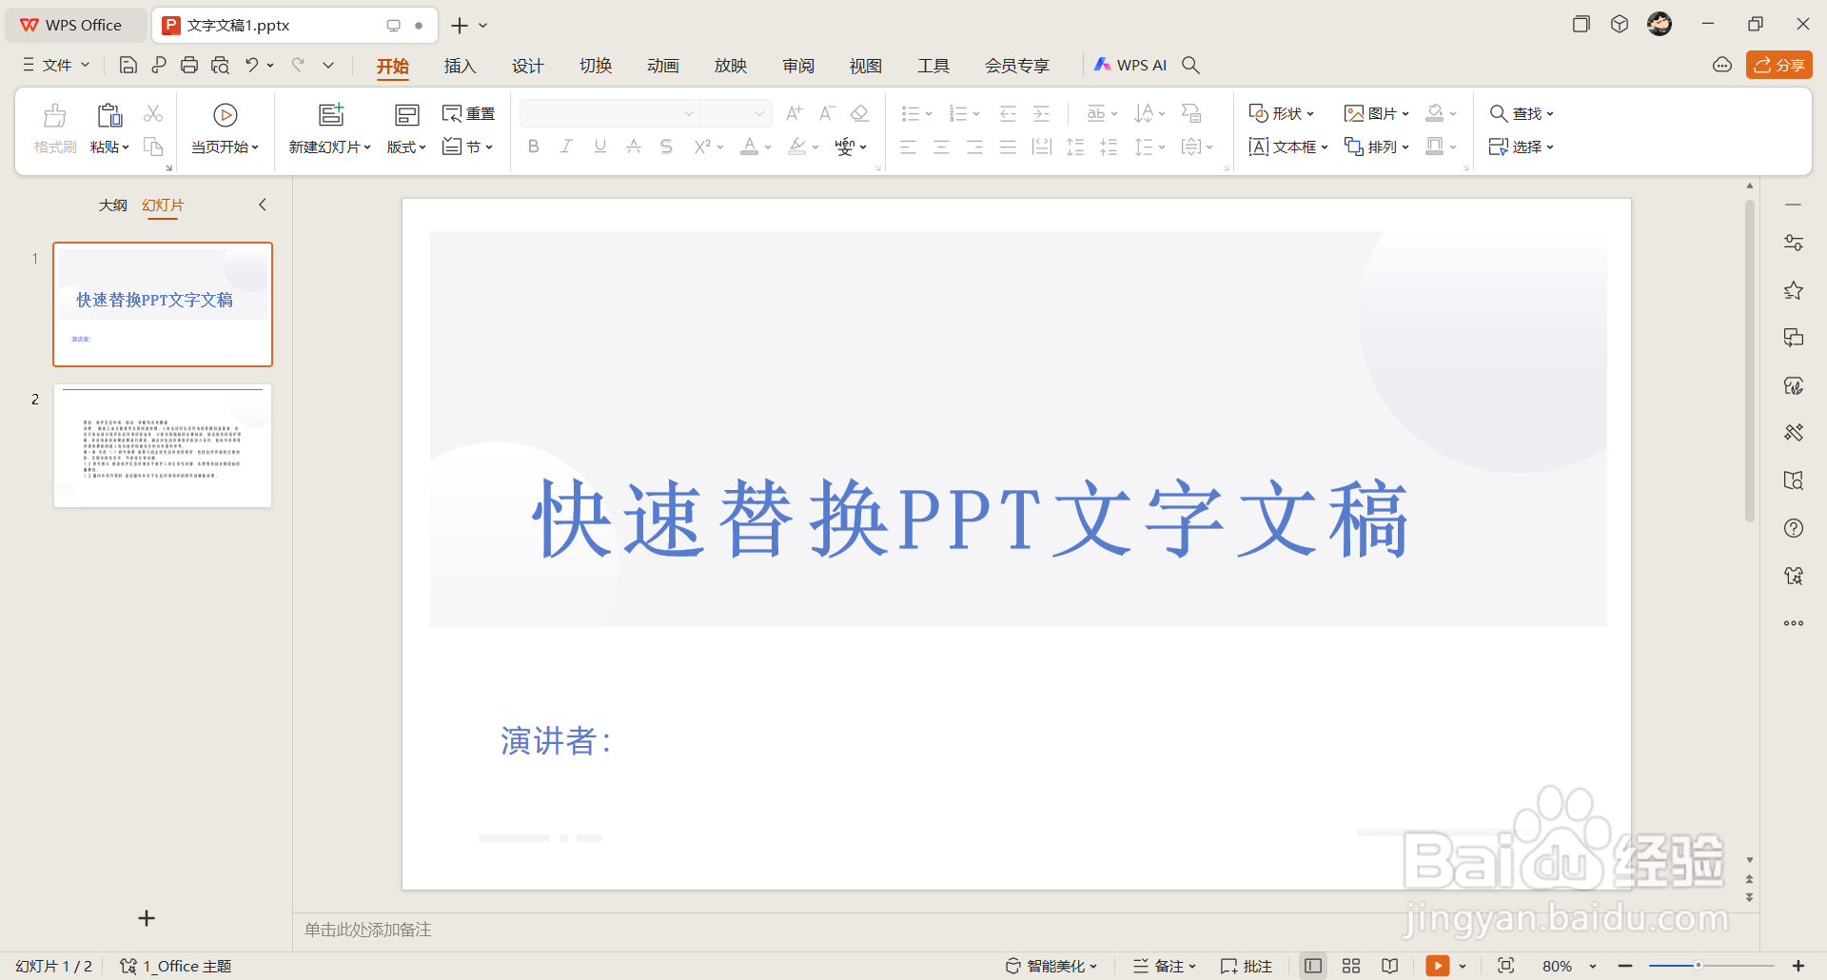Toggle Bold formatting
1827x980 pixels.
pos(534,147)
